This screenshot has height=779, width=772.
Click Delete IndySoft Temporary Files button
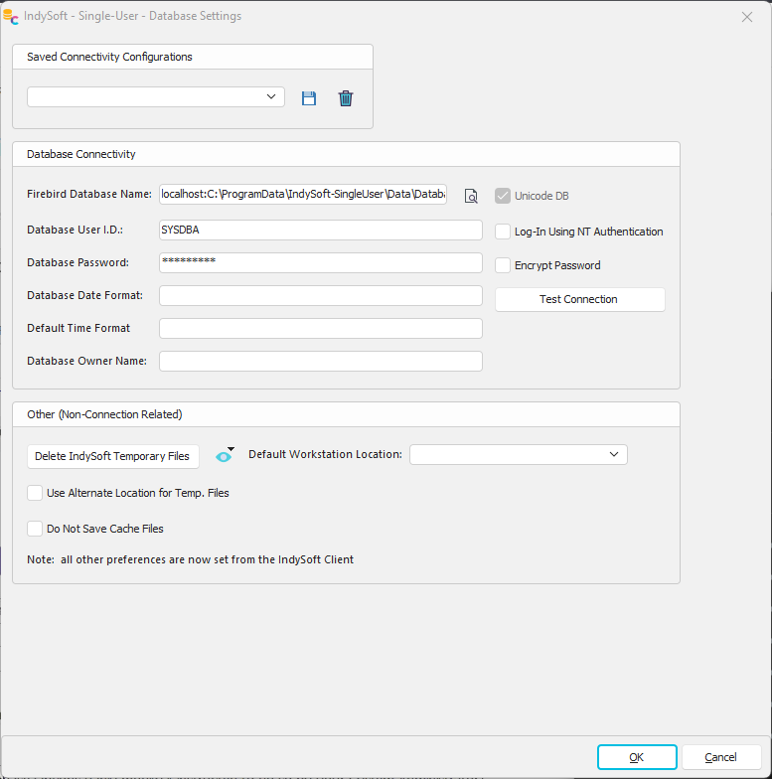tap(112, 456)
